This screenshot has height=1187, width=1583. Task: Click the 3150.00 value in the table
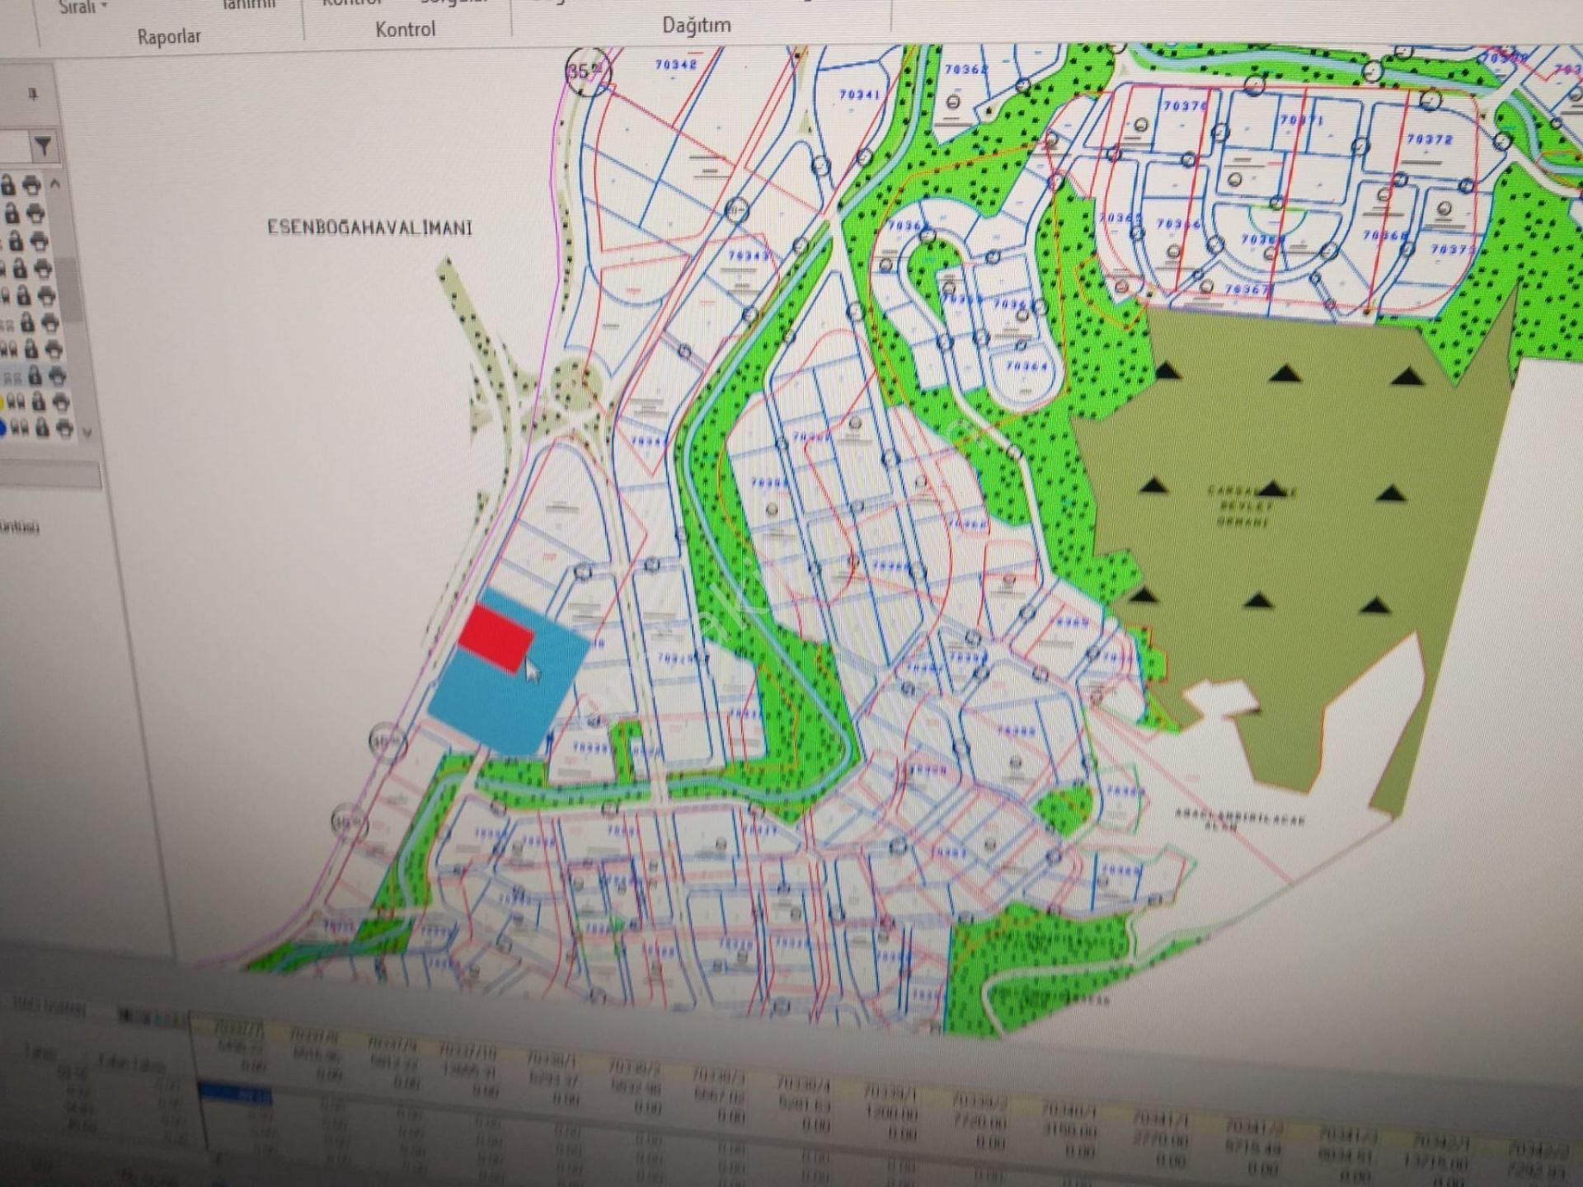click(x=1070, y=1131)
